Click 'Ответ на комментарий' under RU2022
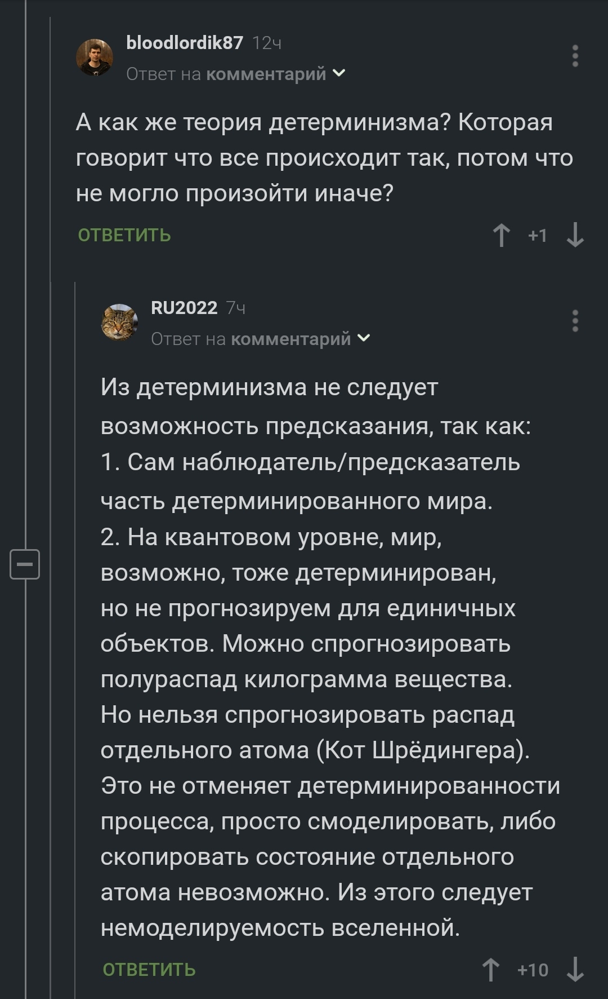 pyautogui.click(x=251, y=339)
